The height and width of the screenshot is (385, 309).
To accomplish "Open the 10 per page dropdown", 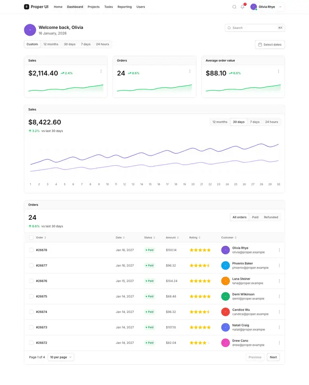I will [61, 357].
